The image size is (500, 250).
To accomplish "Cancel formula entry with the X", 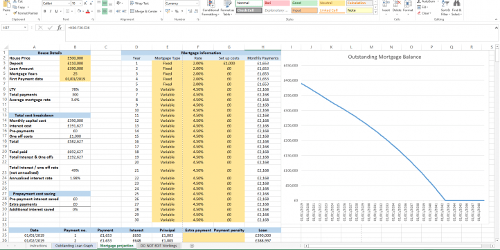I will (40, 28).
